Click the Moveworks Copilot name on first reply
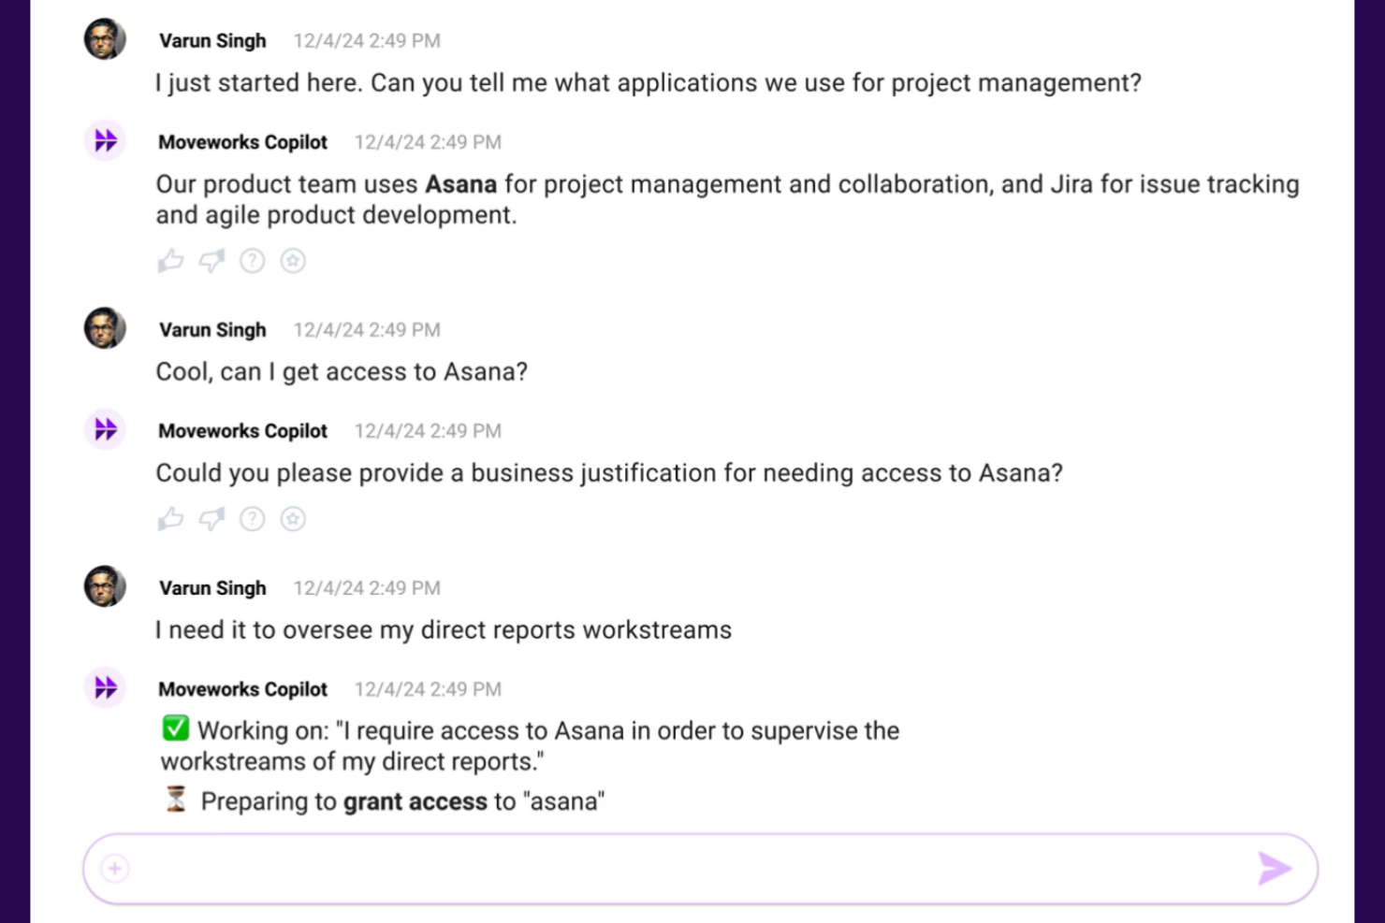 [x=243, y=142]
